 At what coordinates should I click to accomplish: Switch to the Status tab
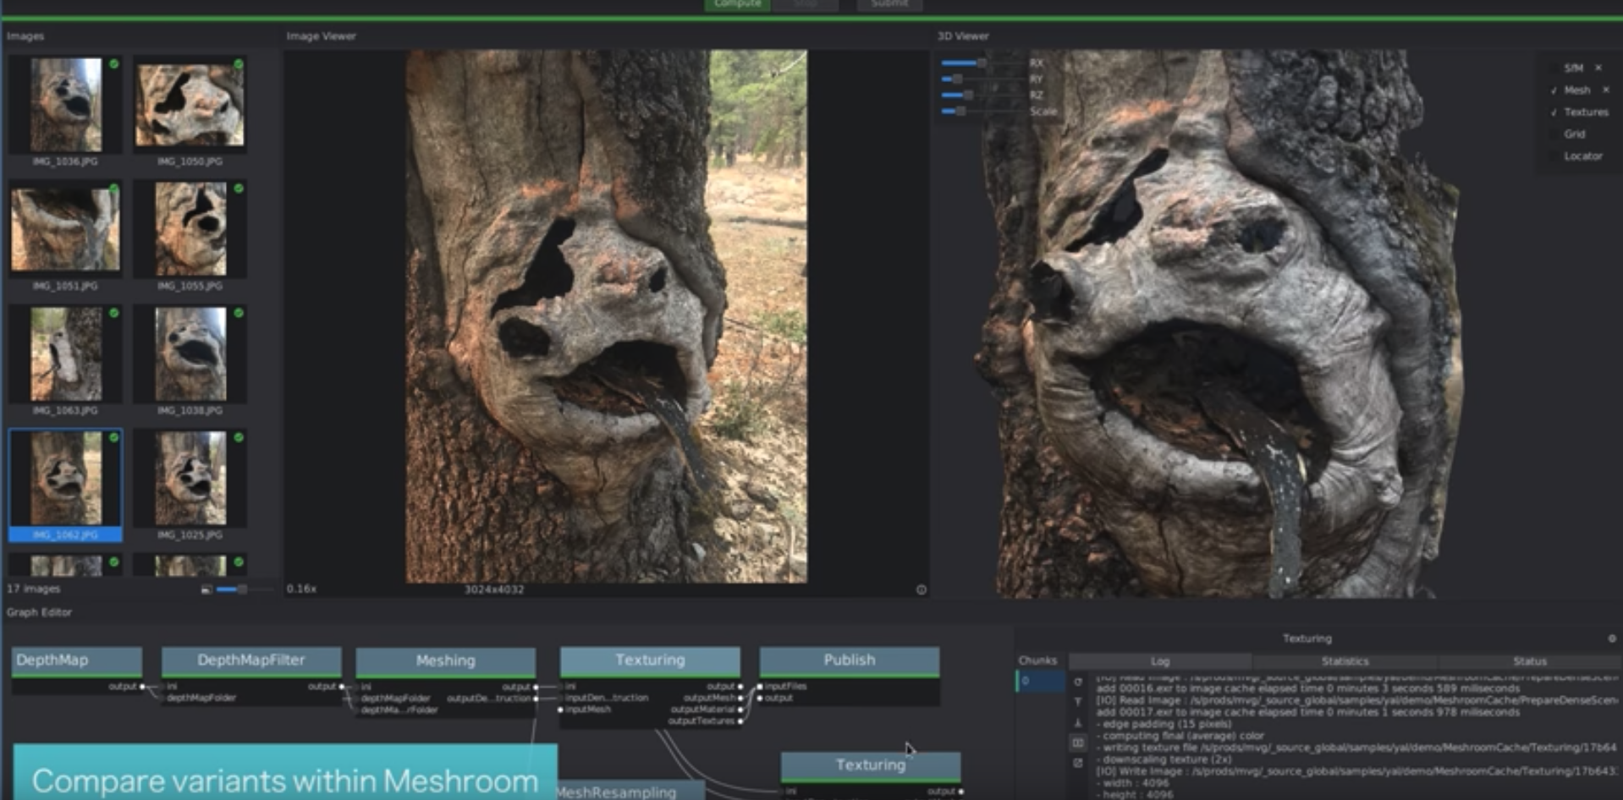pyautogui.click(x=1529, y=661)
